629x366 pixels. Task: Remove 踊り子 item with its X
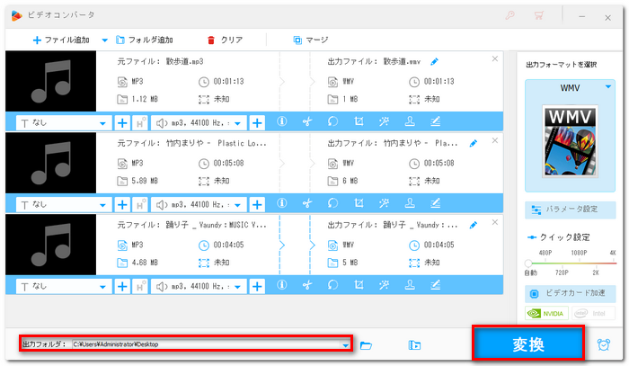pyautogui.click(x=494, y=222)
